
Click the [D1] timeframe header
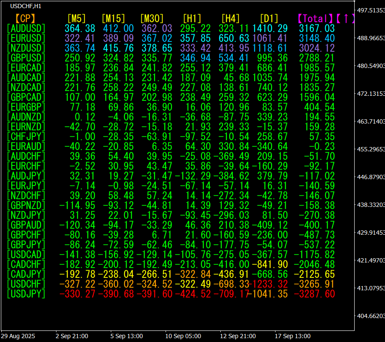click(269, 19)
